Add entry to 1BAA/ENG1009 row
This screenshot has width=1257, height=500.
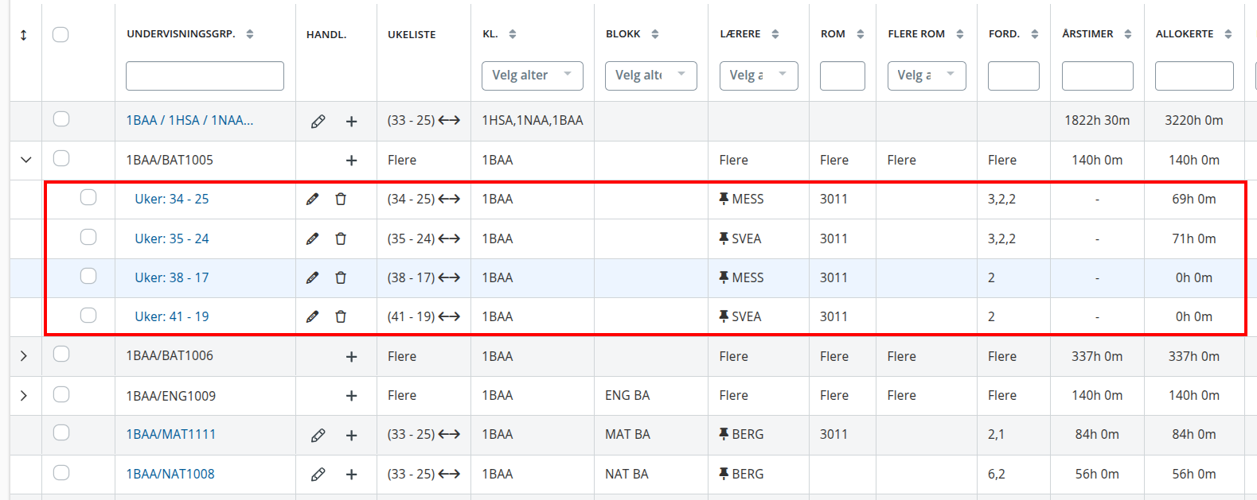(x=351, y=396)
